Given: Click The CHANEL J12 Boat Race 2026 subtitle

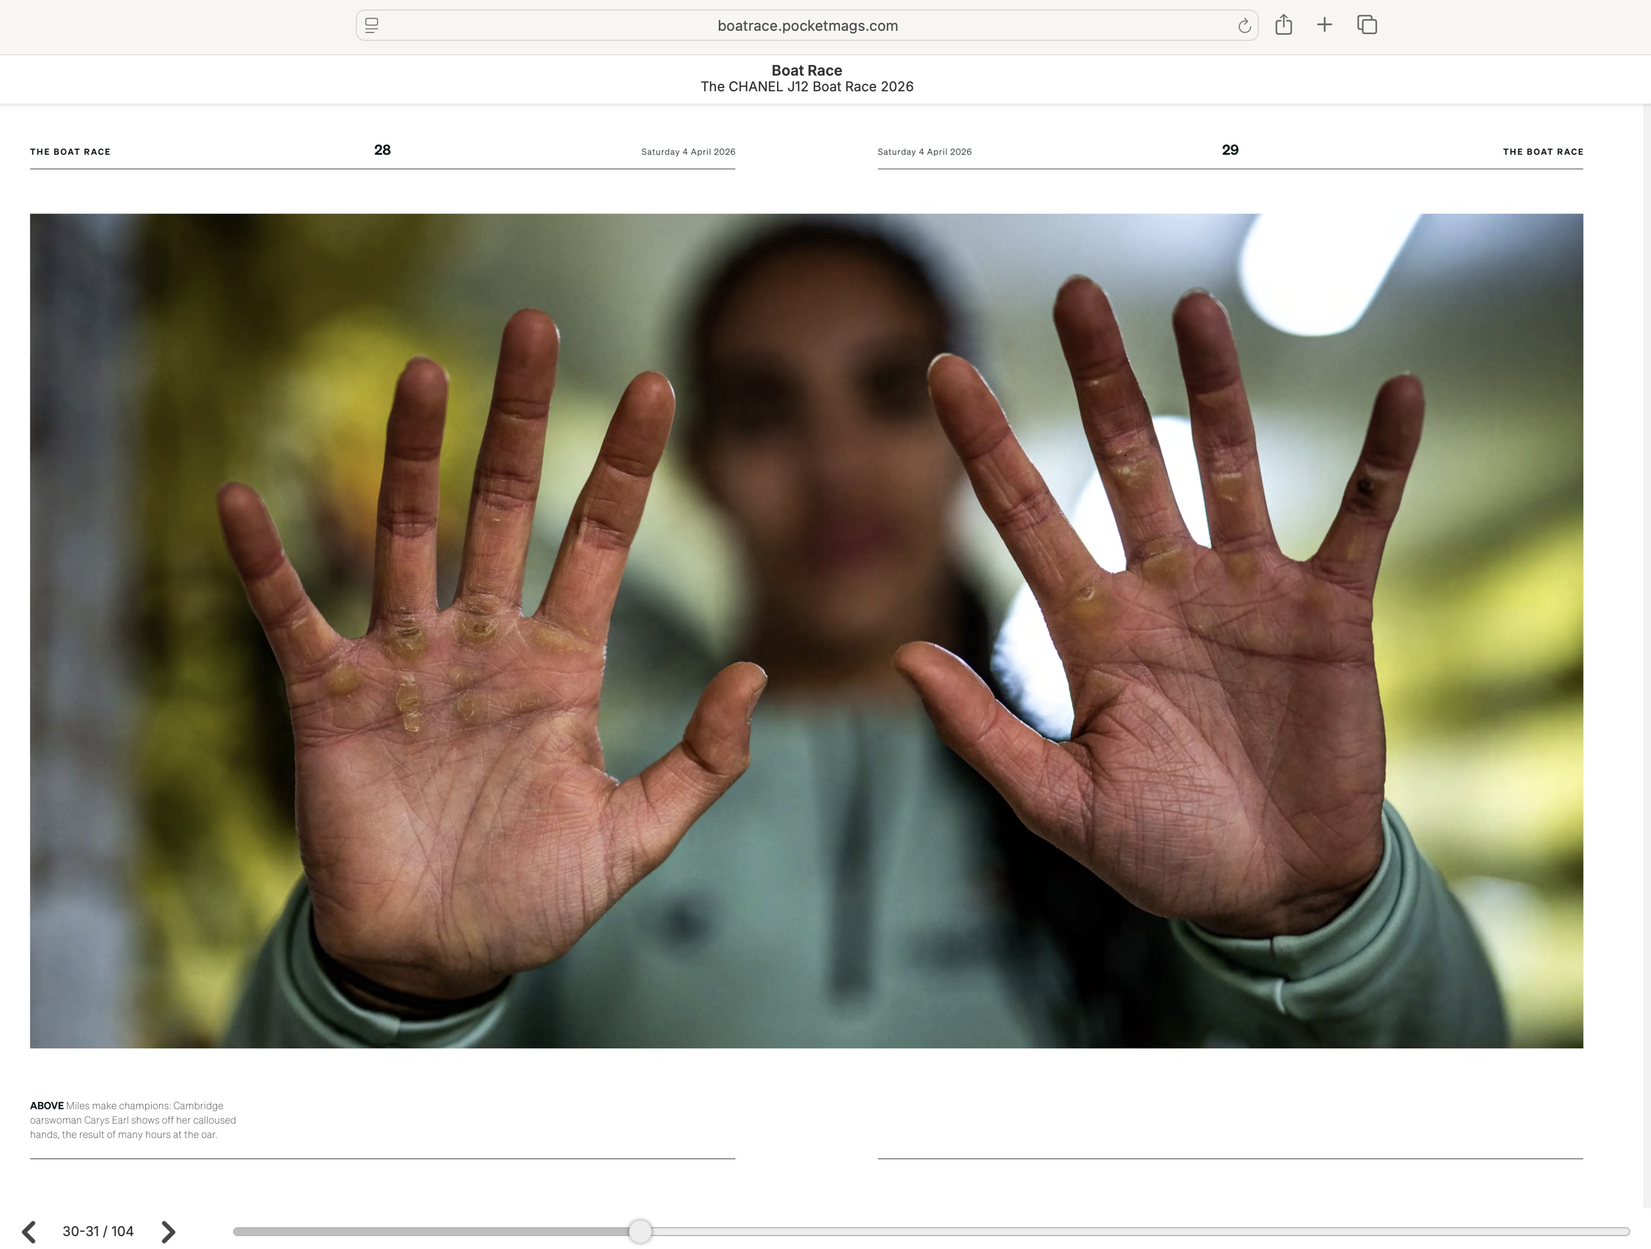Looking at the screenshot, I should 806,87.
